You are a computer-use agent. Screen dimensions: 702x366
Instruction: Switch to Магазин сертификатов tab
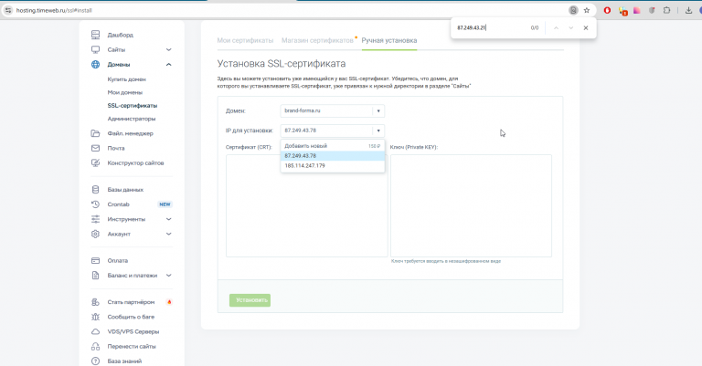click(x=317, y=40)
